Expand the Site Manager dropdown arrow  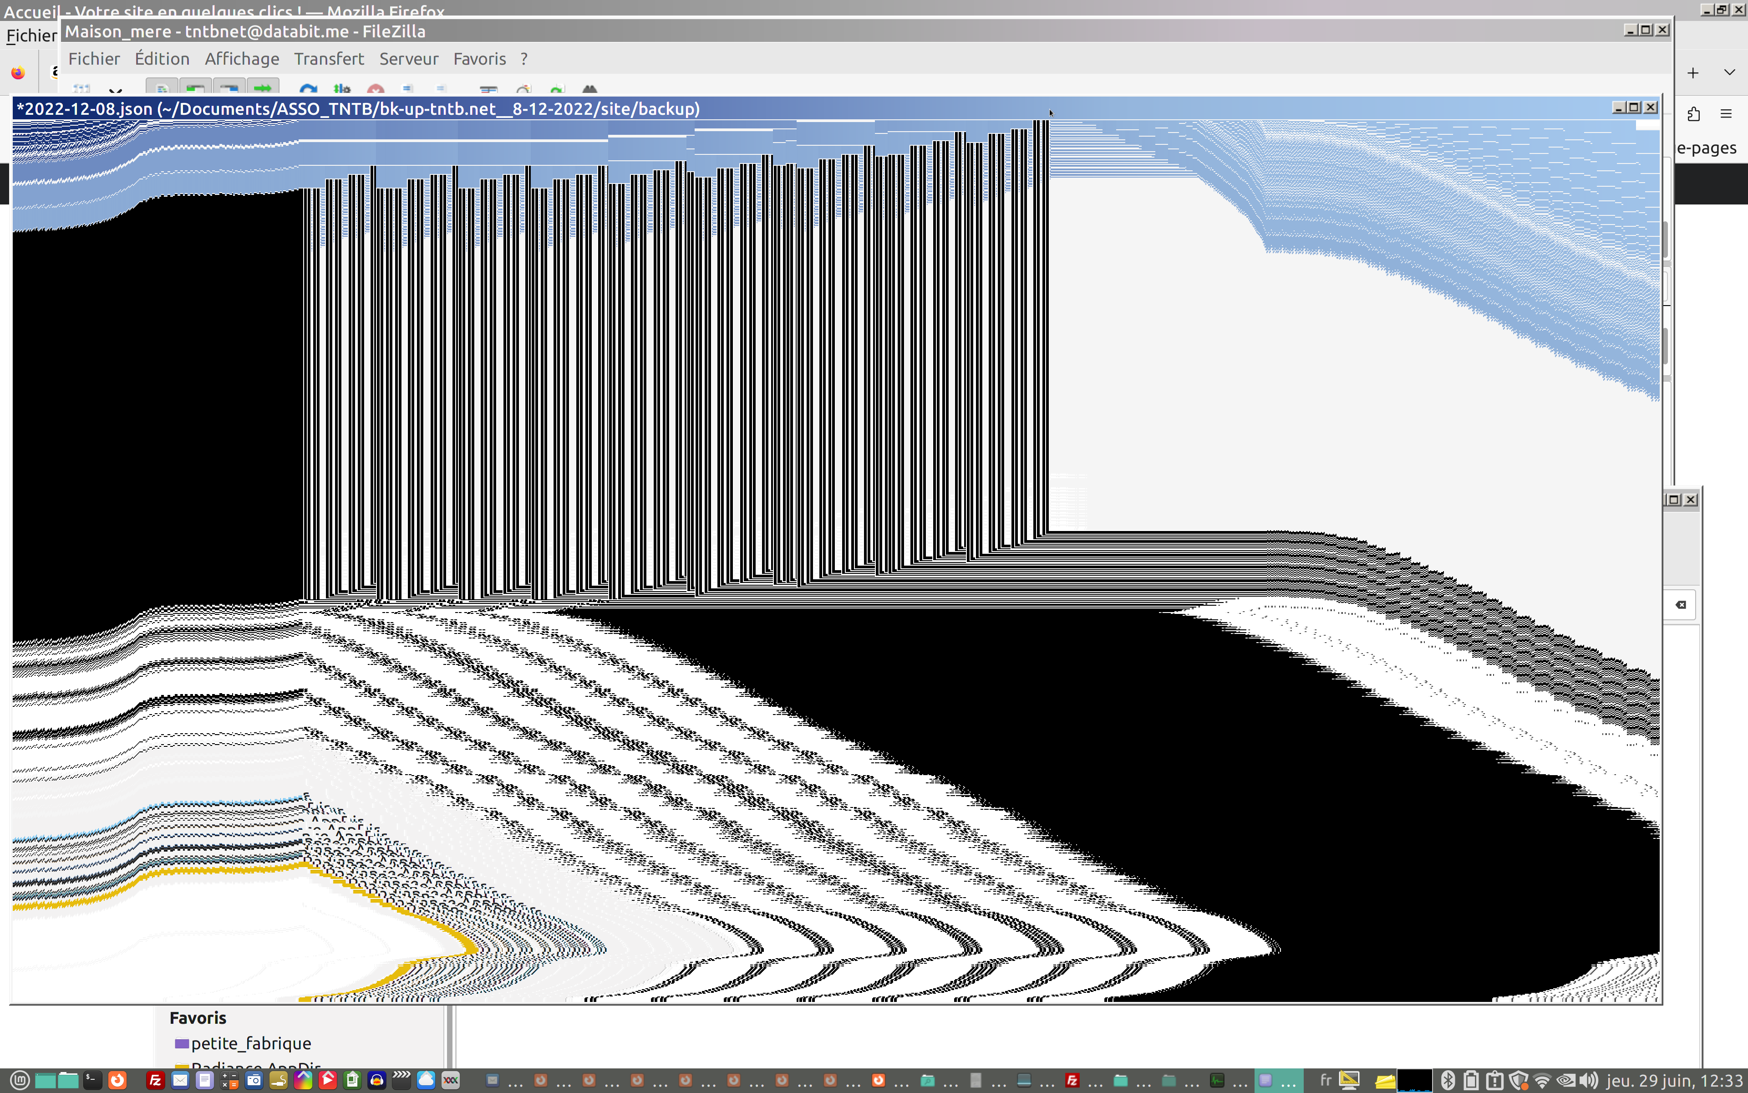(x=116, y=91)
